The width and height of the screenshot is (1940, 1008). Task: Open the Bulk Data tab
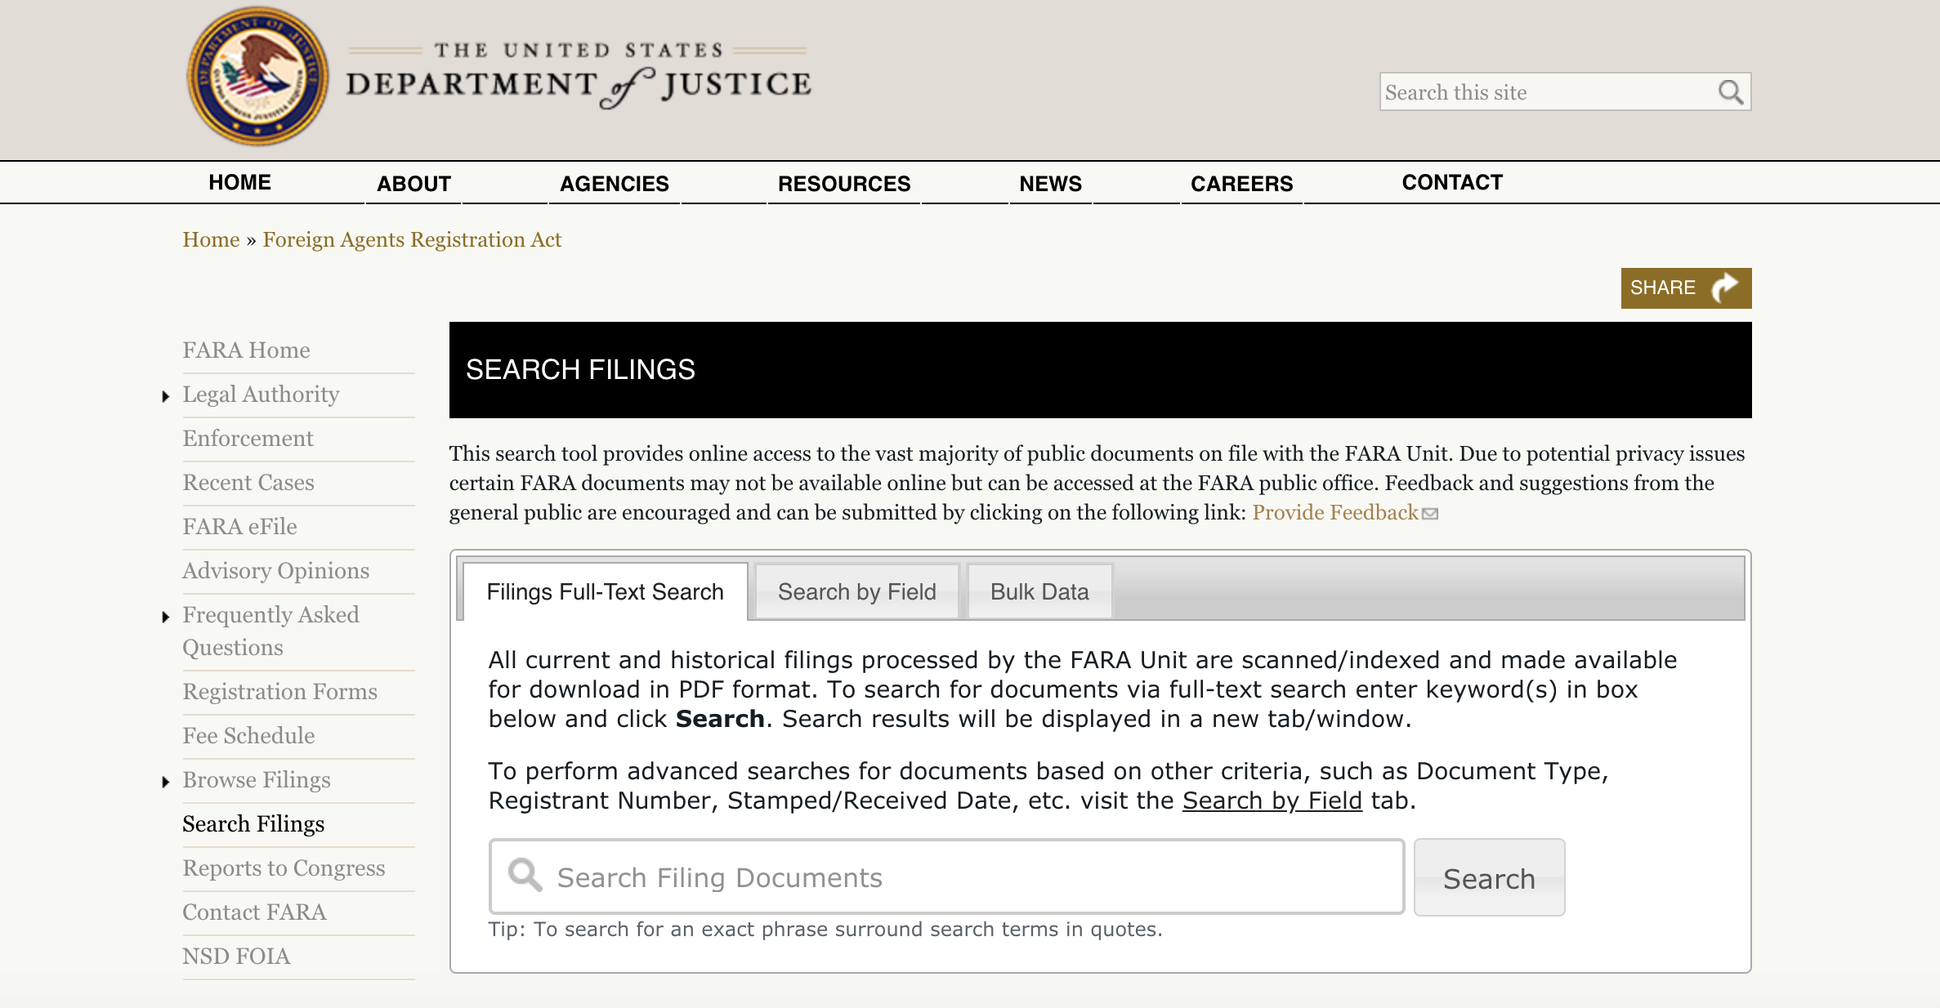click(1039, 591)
